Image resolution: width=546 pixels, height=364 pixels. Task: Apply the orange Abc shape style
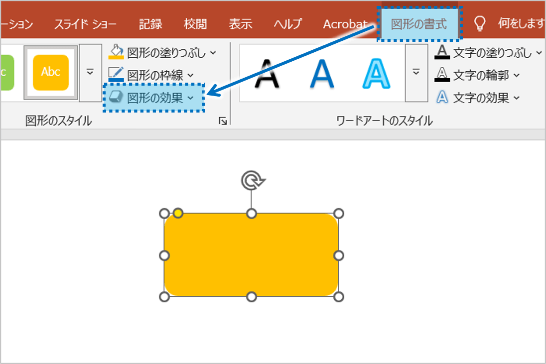point(51,73)
